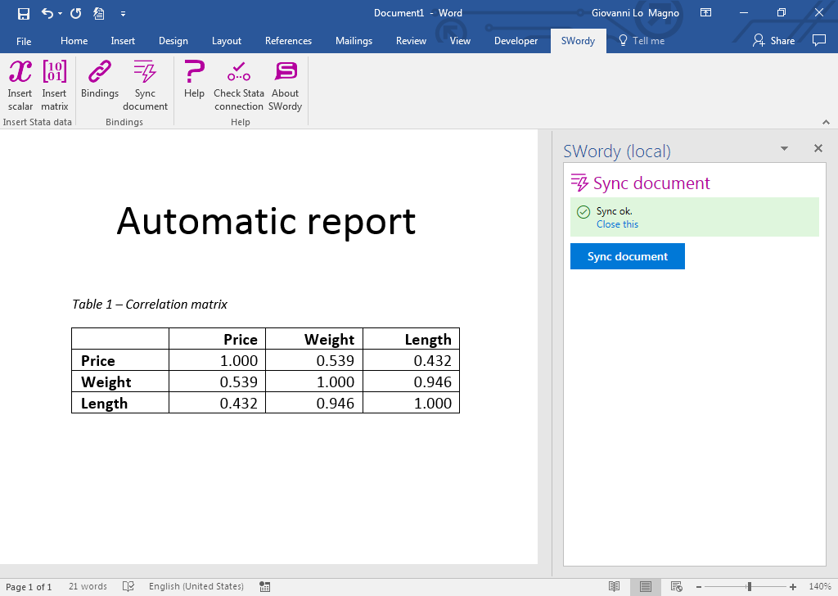Open the SWordy pane options dropdown

pyautogui.click(x=784, y=148)
